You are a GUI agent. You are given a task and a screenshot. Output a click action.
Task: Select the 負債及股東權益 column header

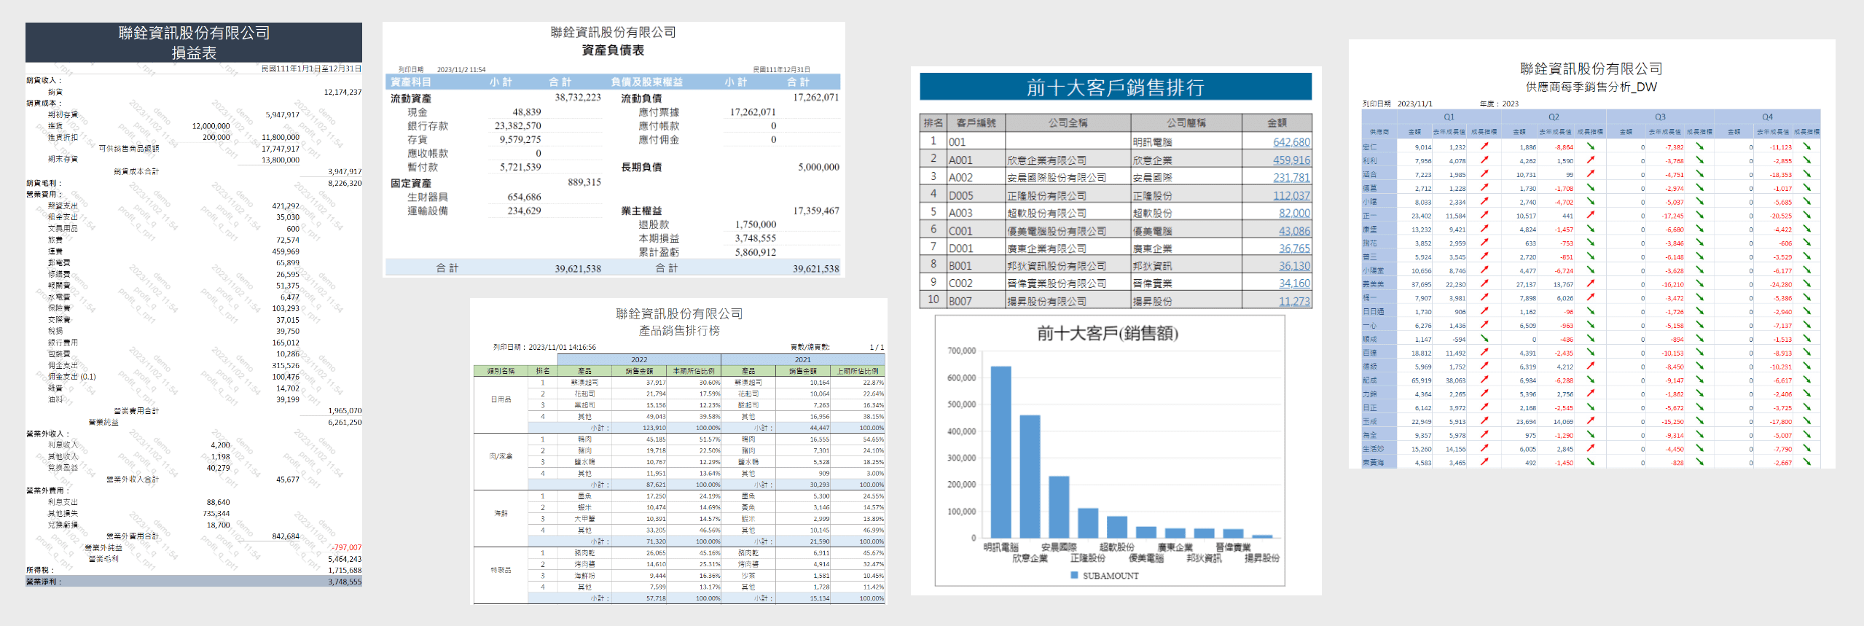click(x=646, y=82)
